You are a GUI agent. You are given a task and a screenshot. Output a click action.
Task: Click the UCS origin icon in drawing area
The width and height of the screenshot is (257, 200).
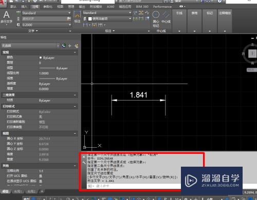point(84,147)
